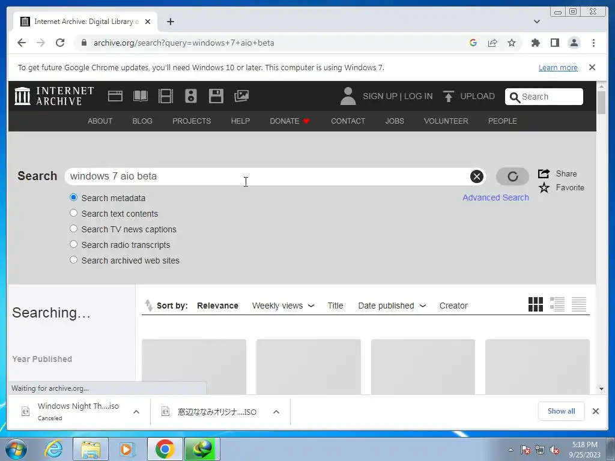This screenshot has width=615, height=461.
Task: Click the Google icon in address bar
Action: (x=473, y=43)
